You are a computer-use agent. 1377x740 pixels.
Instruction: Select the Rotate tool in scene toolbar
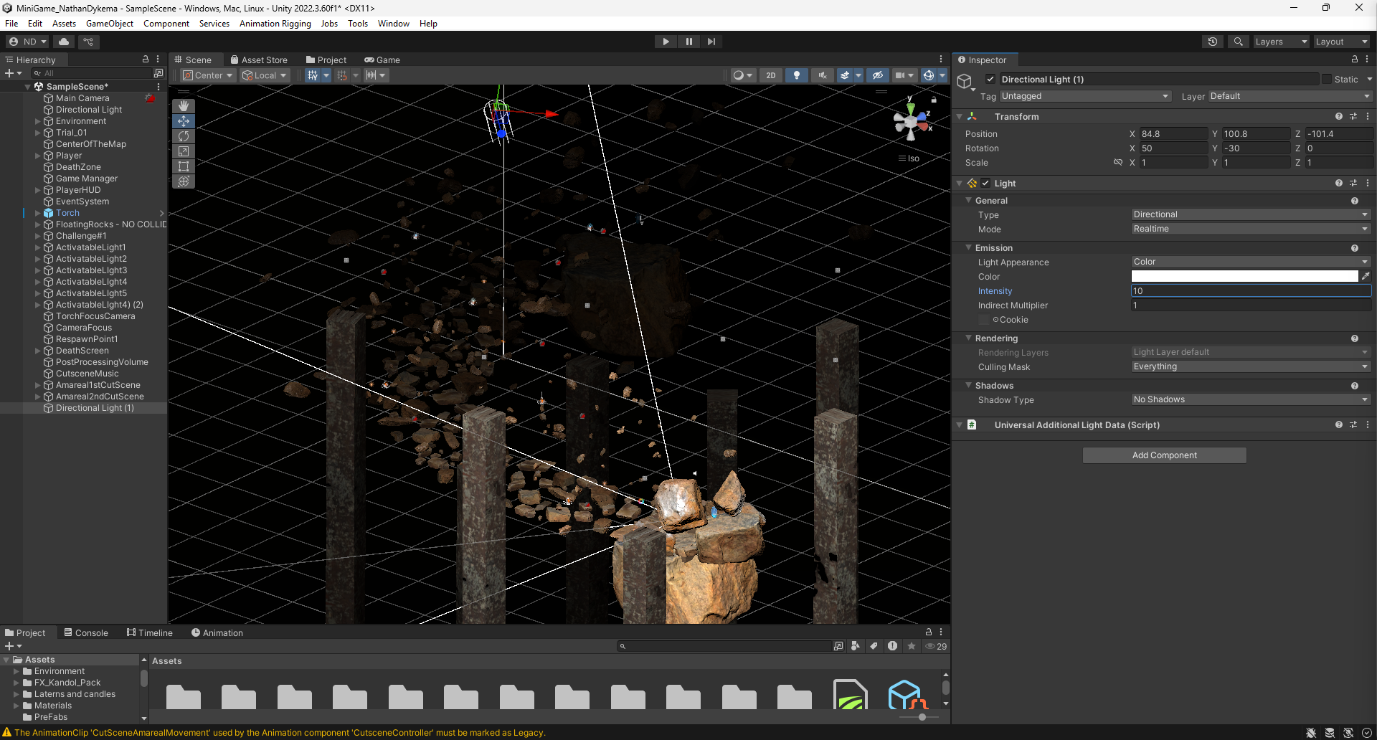coord(184,136)
